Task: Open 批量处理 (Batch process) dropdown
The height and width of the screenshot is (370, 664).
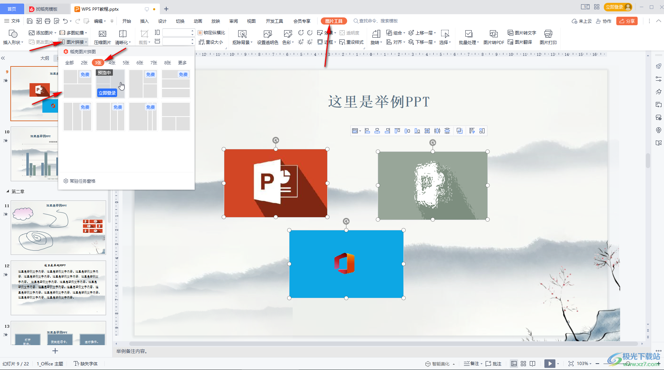Action: 469,37
